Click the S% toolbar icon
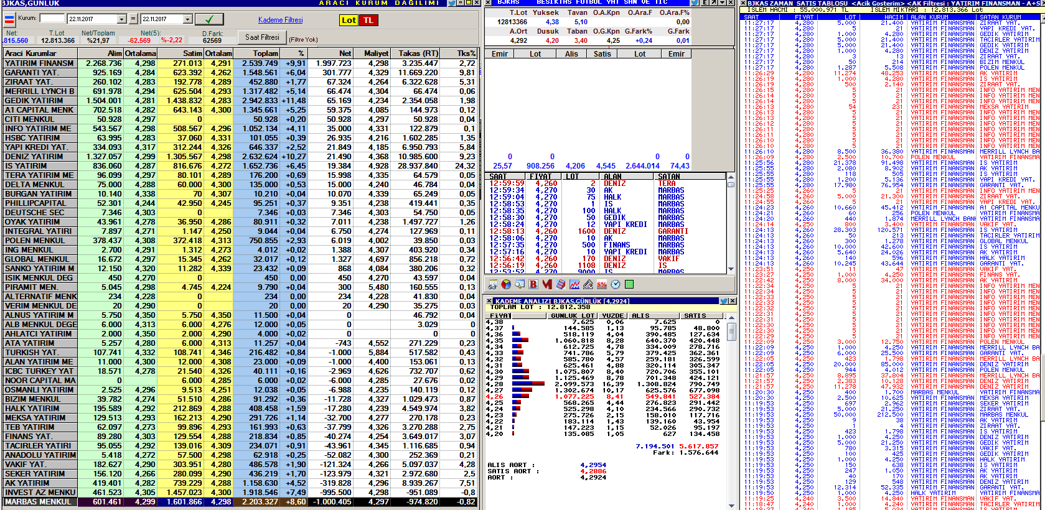Screen dimensions: 1045x510 [x=602, y=284]
